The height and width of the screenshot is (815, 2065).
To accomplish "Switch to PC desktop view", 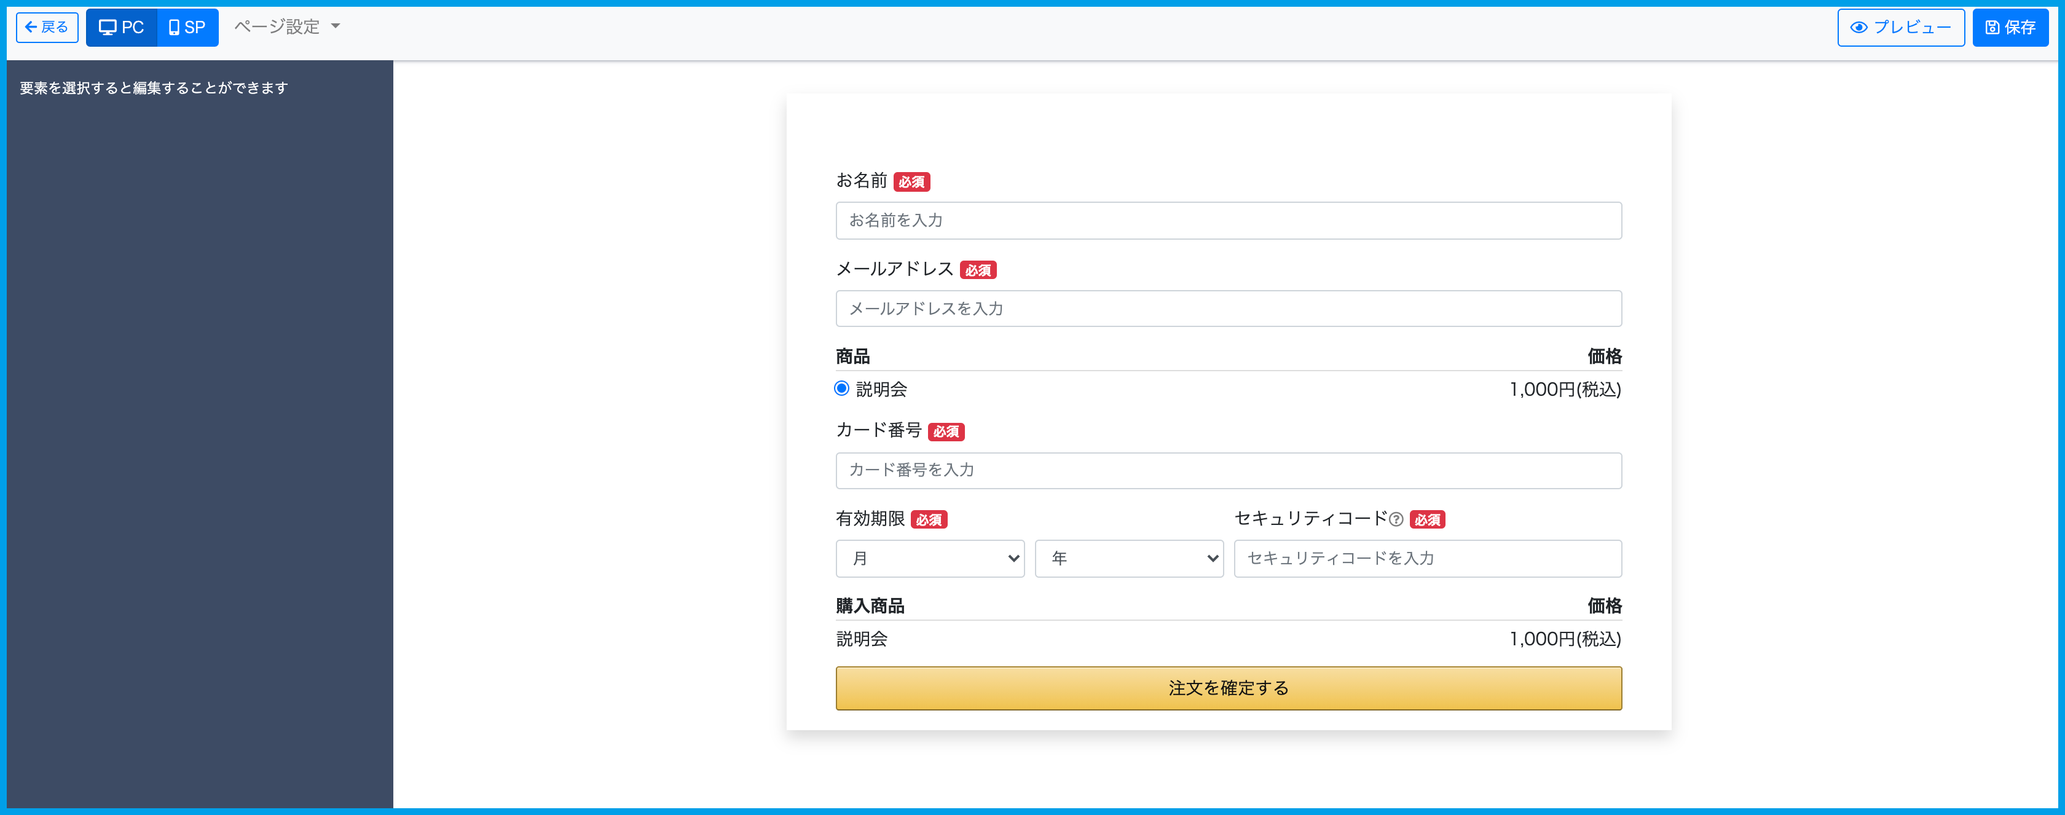I will pyautogui.click(x=121, y=27).
